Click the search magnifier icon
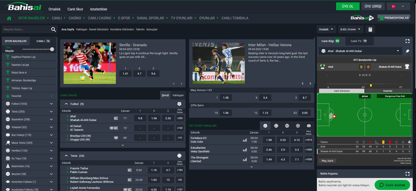This screenshot has height=191, width=416. 53,29
